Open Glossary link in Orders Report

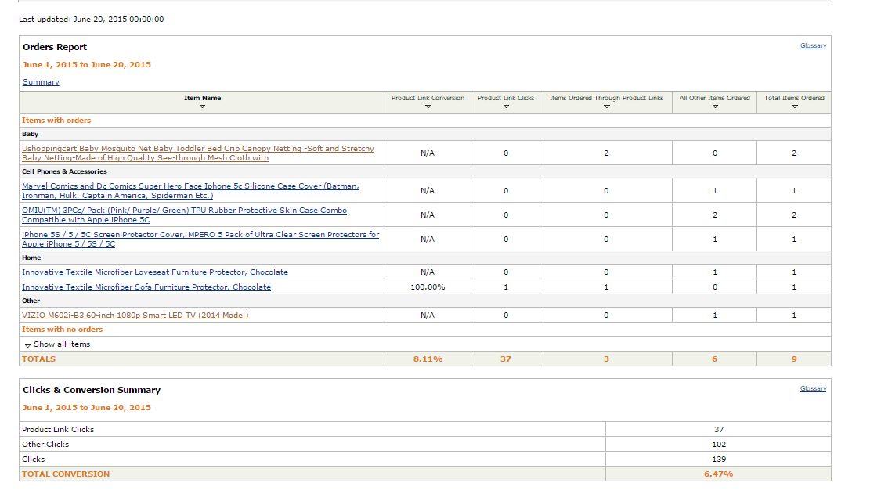[x=813, y=46]
